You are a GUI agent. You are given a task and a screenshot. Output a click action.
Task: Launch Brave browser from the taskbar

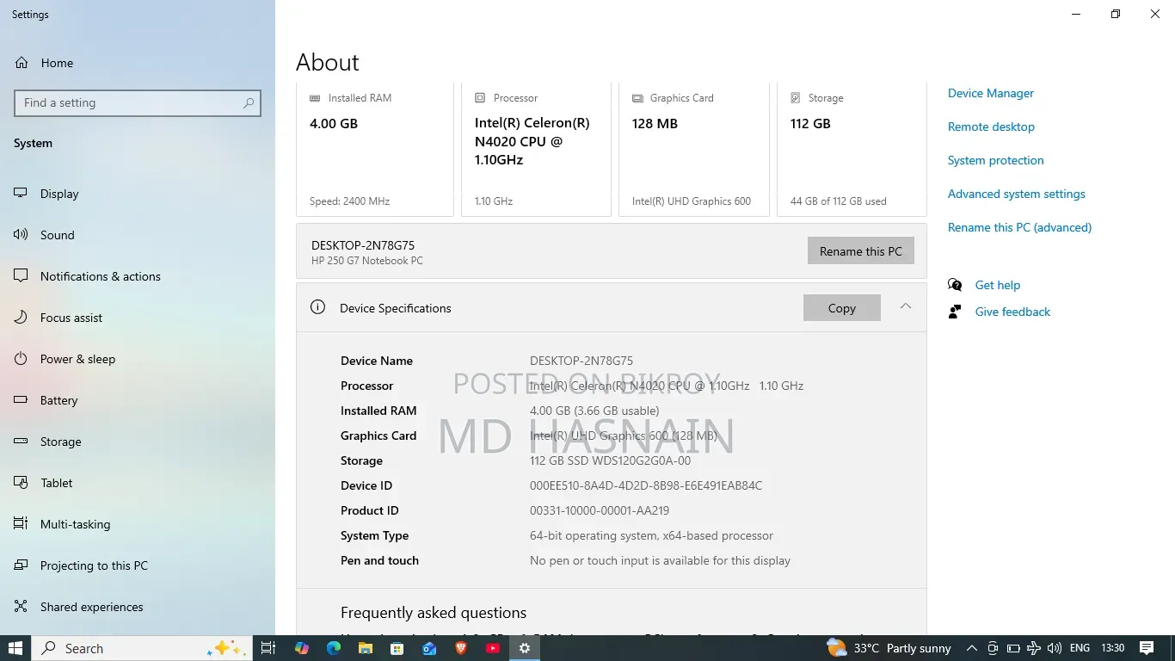pos(461,648)
